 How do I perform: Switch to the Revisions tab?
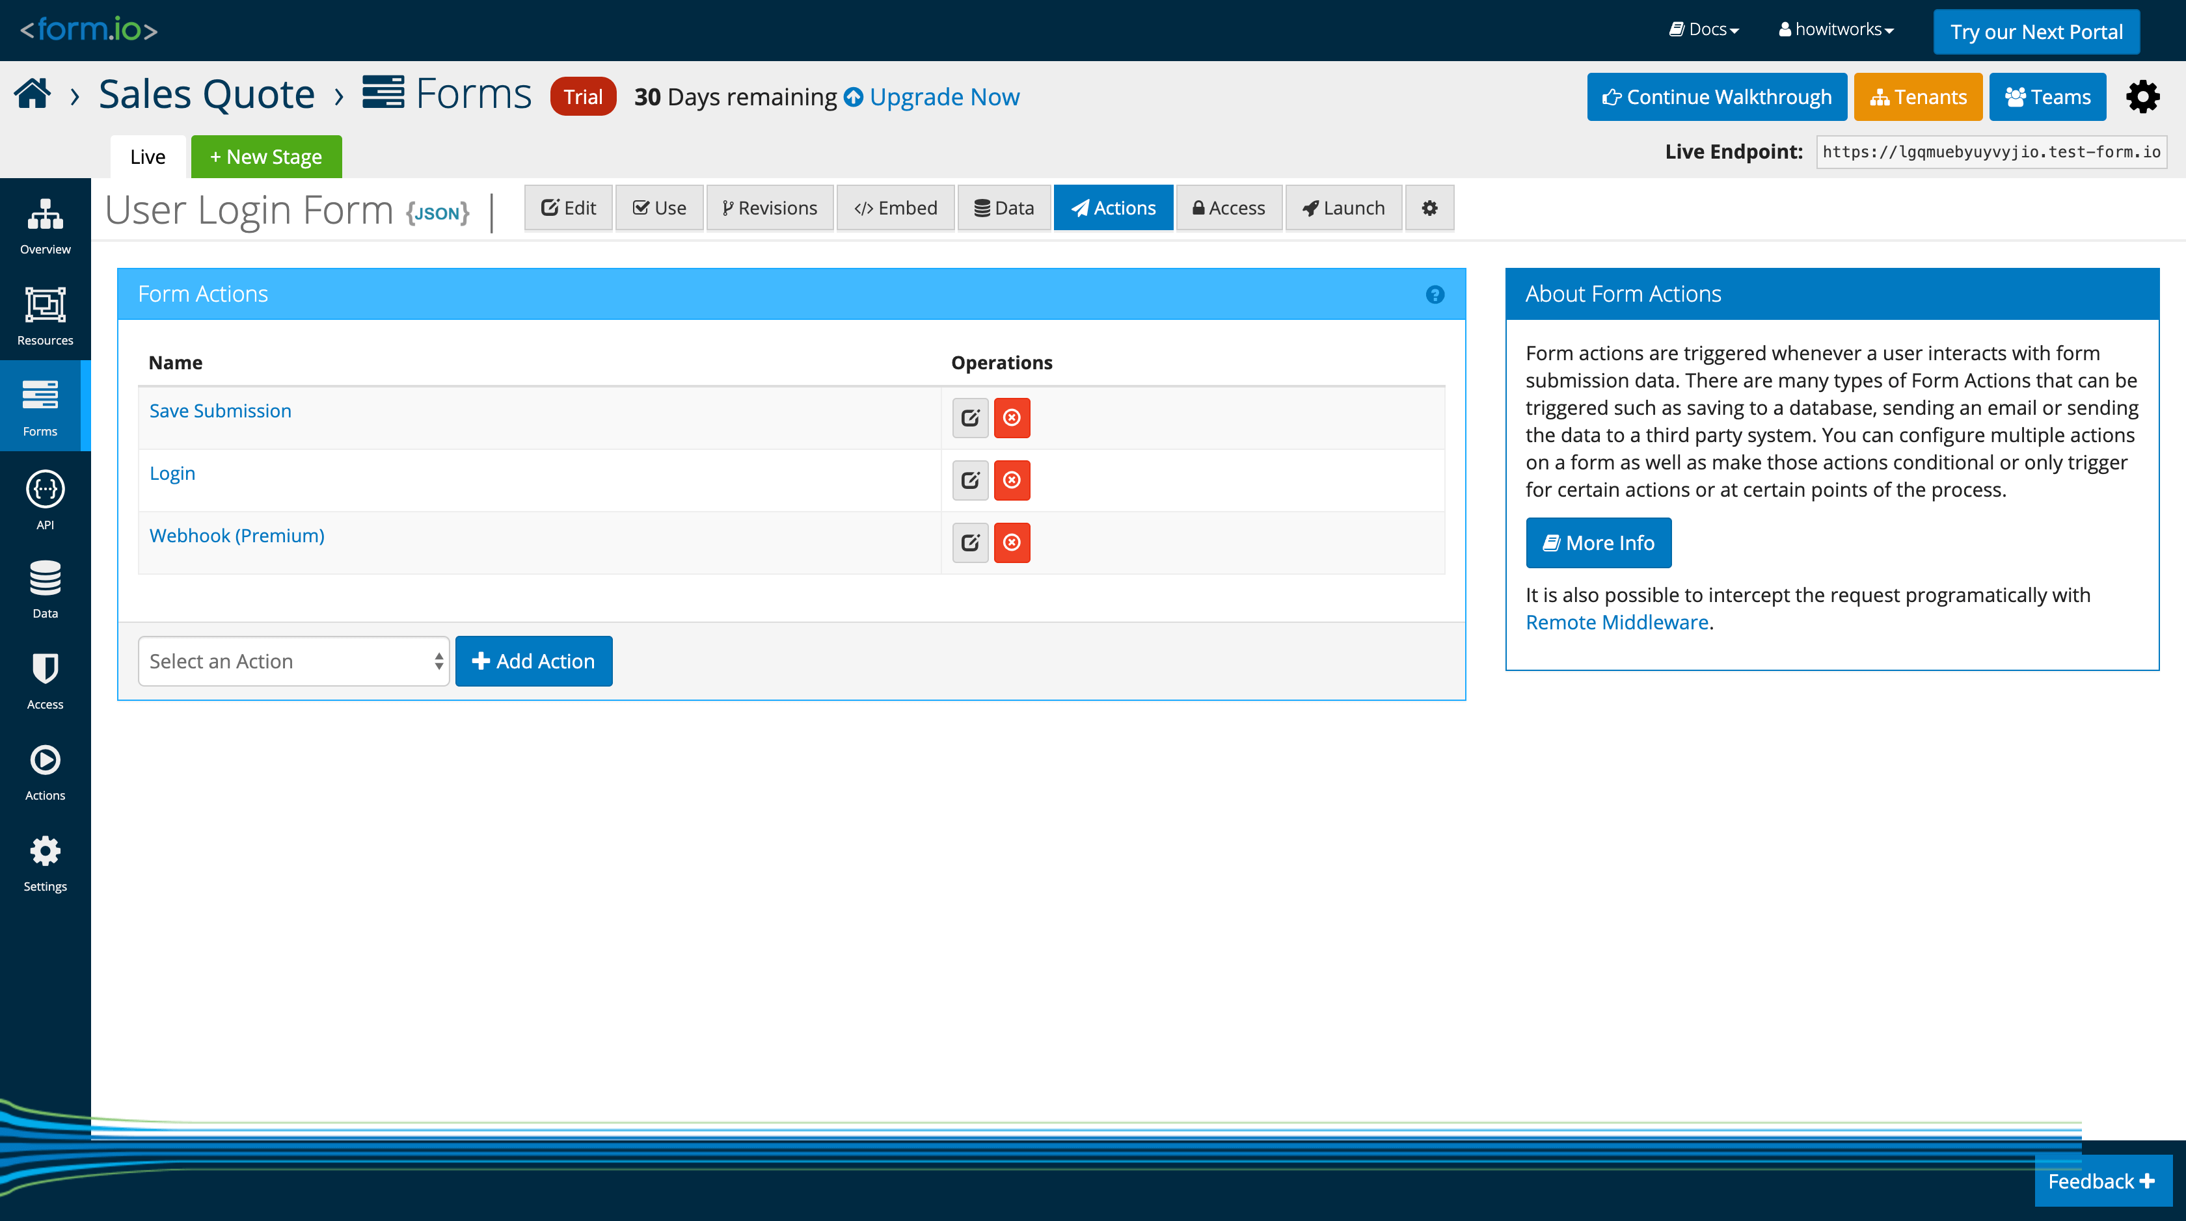[x=770, y=208]
